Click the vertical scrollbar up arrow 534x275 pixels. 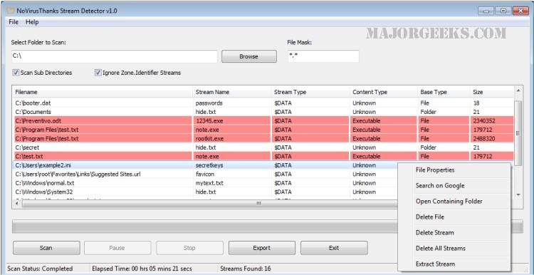tap(518, 90)
